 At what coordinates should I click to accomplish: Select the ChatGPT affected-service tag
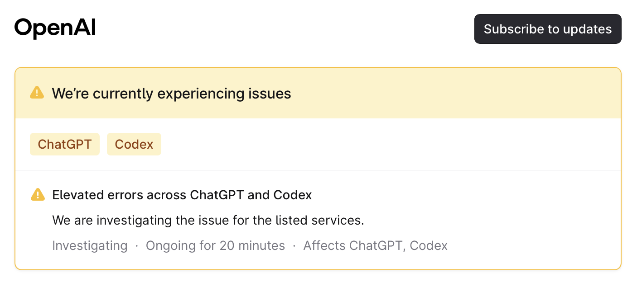65,144
